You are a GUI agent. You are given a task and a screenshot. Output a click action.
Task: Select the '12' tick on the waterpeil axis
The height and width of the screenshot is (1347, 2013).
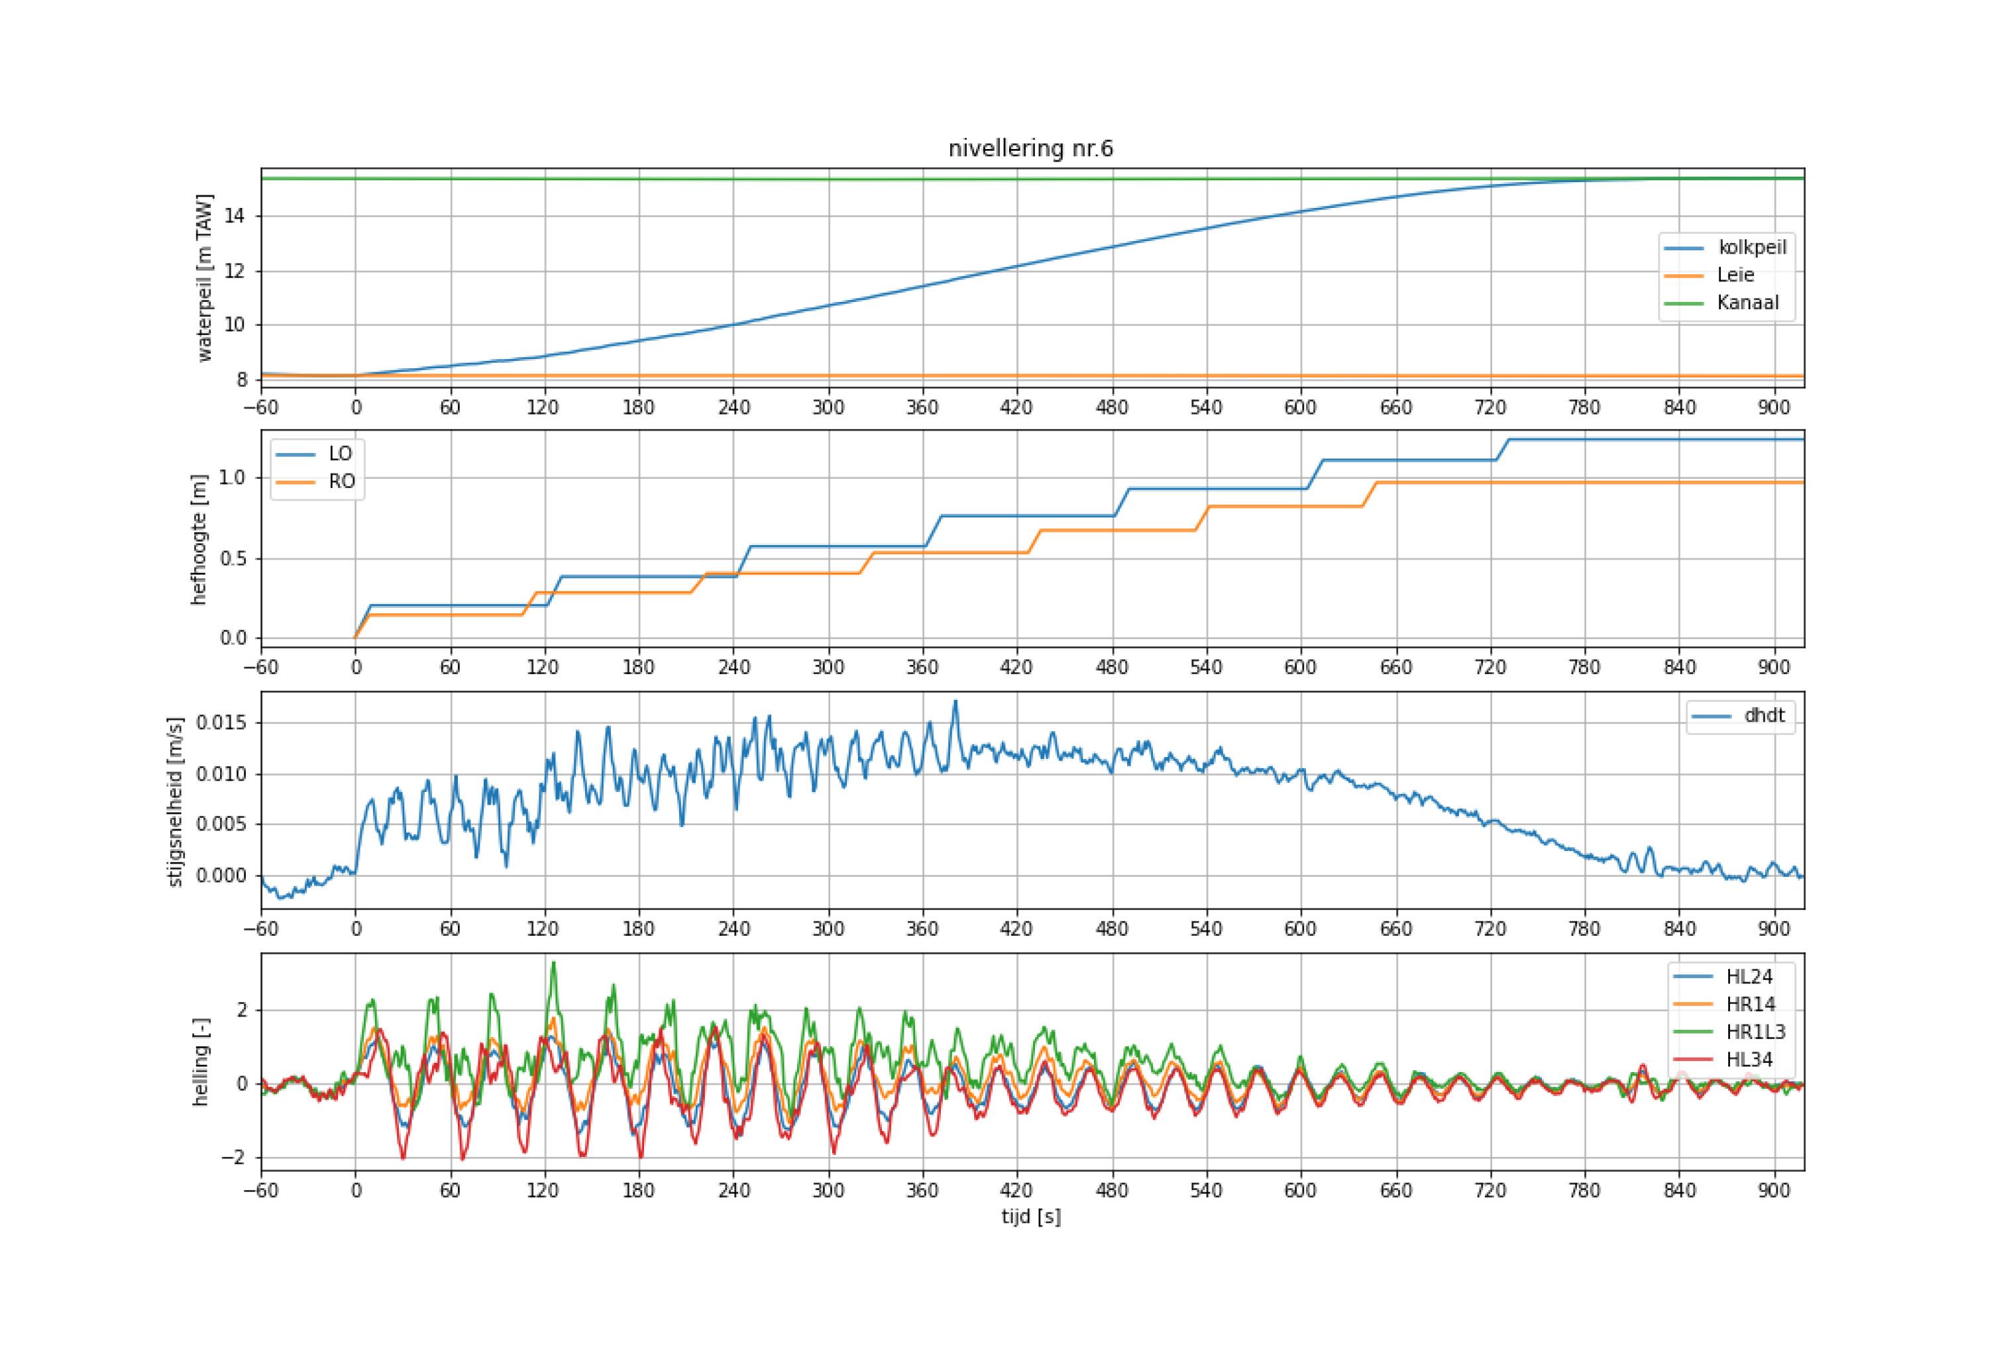(235, 271)
